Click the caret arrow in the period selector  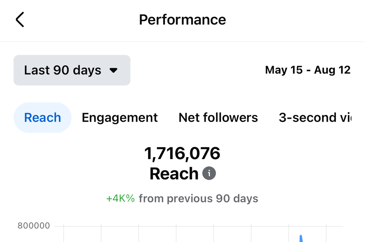[114, 70]
